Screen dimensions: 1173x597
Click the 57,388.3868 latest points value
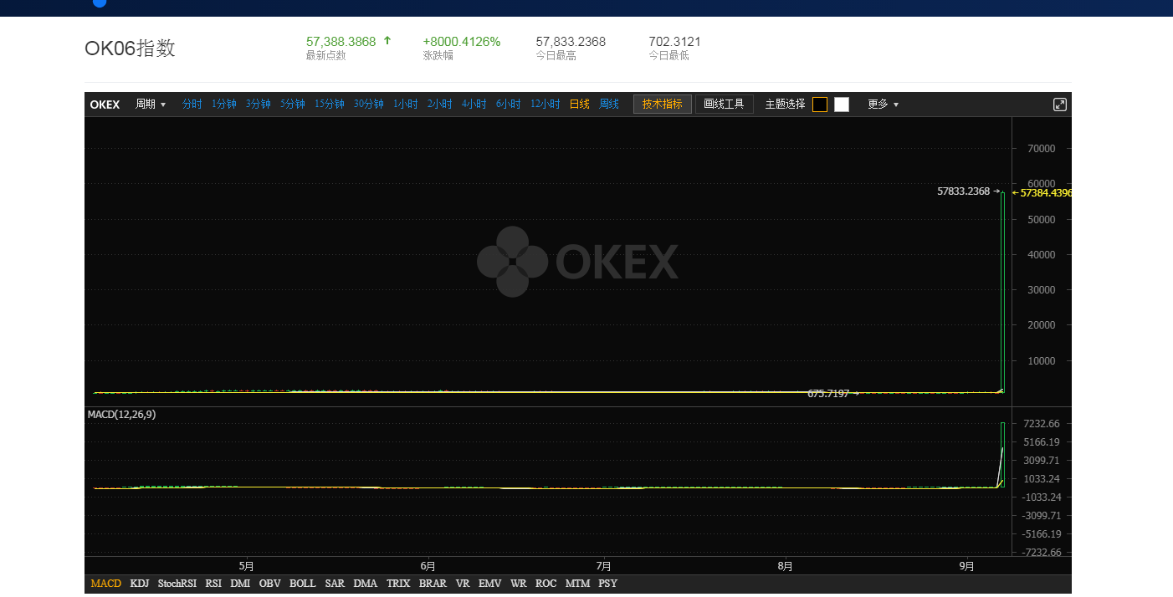pos(341,41)
